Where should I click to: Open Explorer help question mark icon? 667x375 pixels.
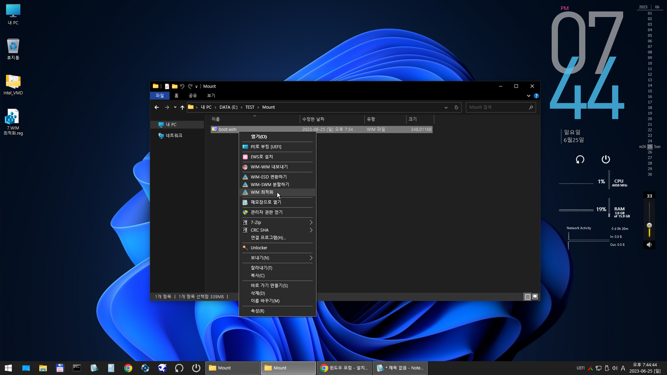coord(536,96)
